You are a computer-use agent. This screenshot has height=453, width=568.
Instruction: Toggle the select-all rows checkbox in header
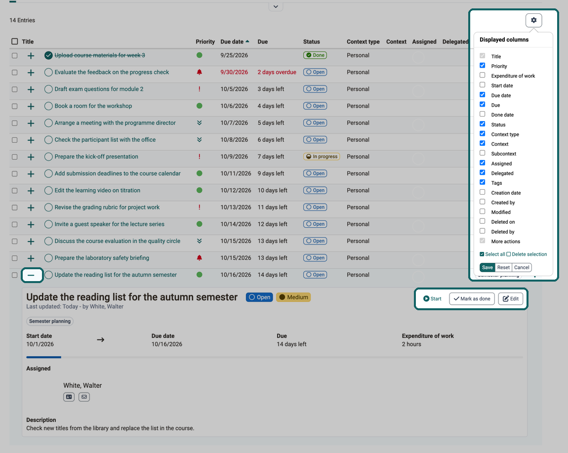click(x=14, y=41)
